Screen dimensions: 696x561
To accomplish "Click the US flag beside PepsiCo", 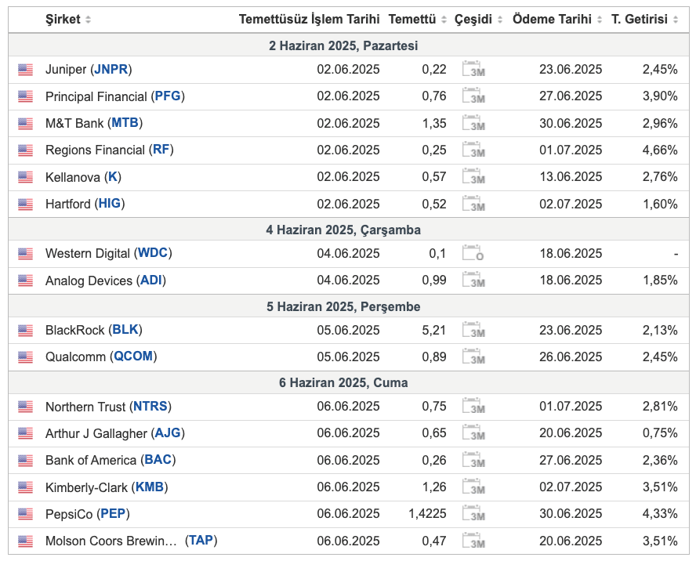I will pyautogui.click(x=25, y=514).
